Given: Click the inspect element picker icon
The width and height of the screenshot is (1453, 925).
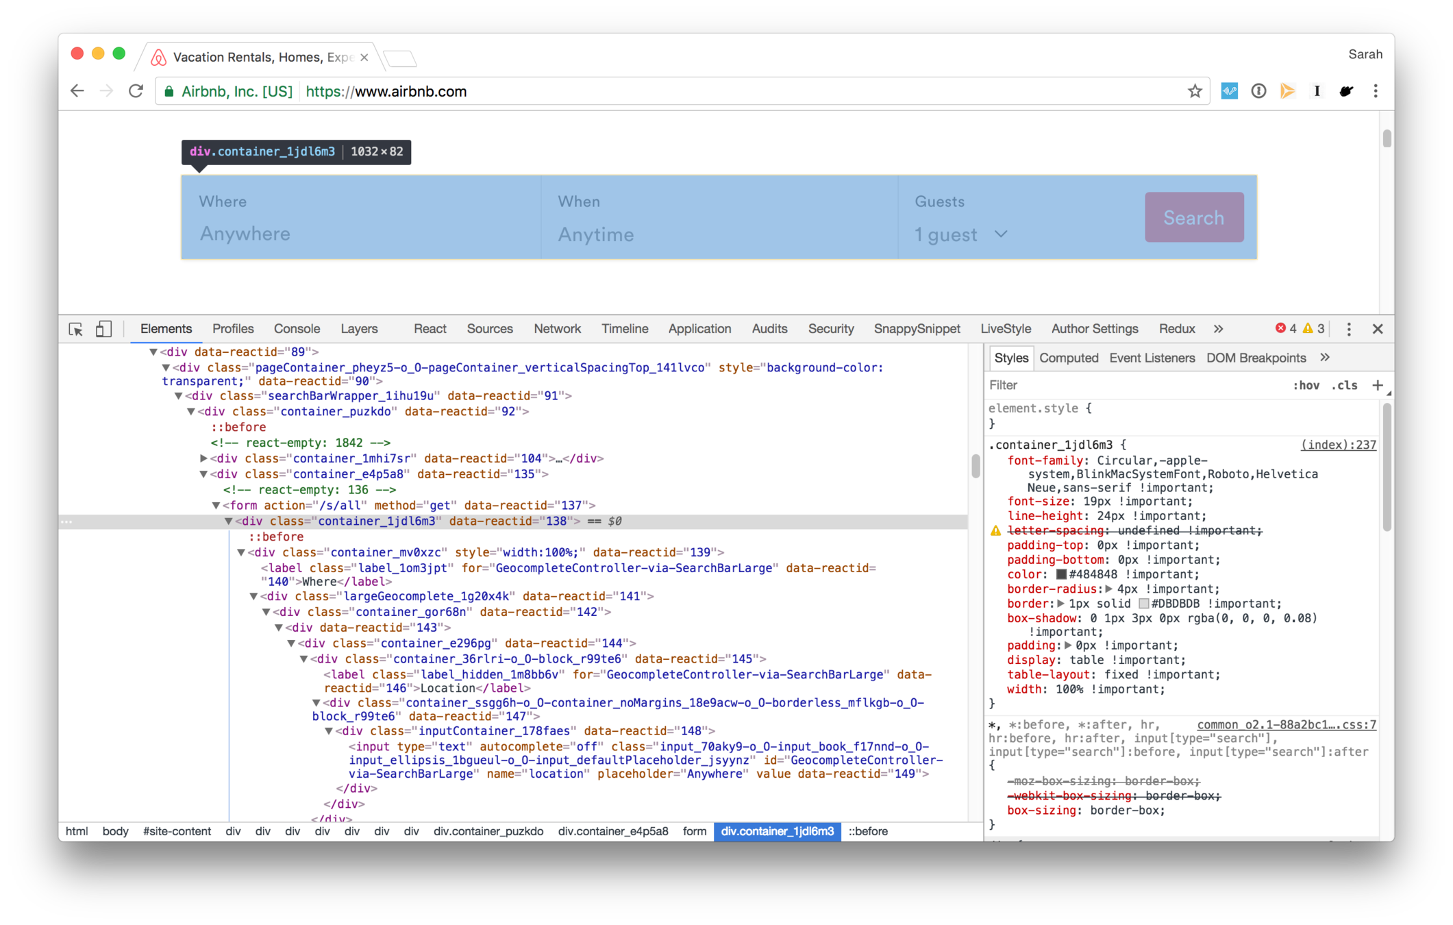Looking at the screenshot, I should coord(76,329).
